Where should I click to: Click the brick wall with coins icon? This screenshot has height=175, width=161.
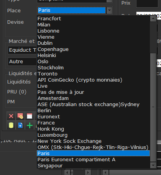click(x=20, y=116)
